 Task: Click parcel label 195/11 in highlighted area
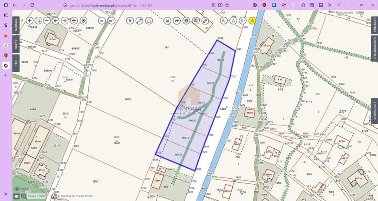tap(178, 154)
